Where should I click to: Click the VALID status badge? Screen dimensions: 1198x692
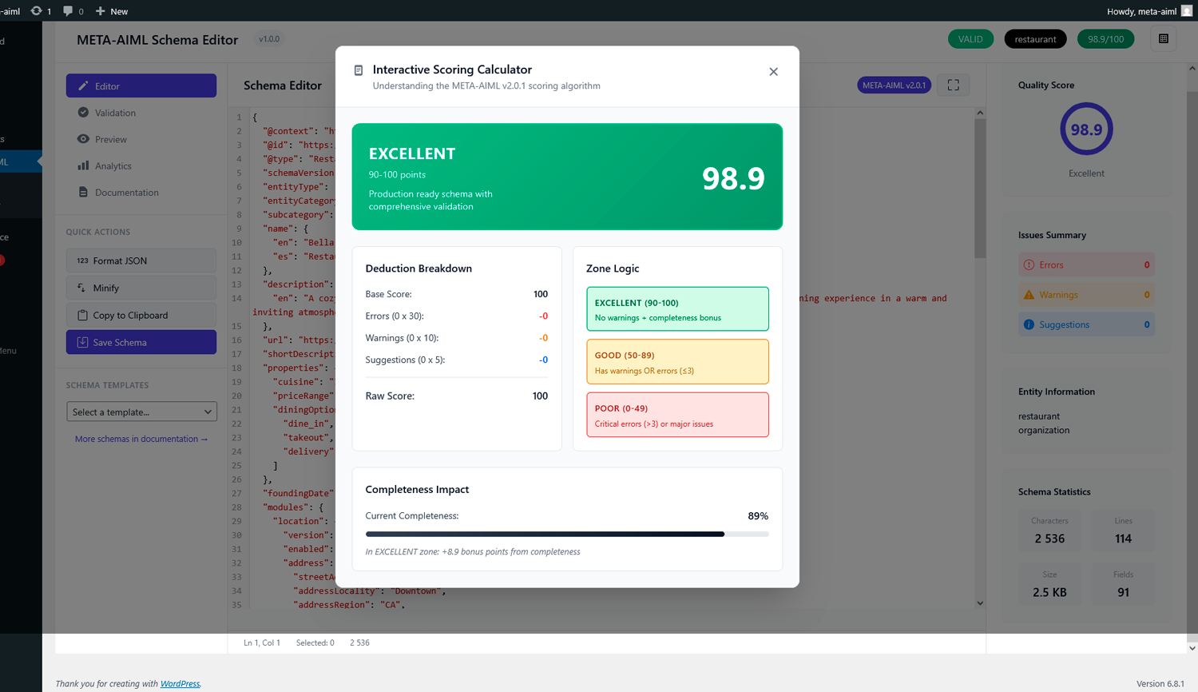(x=970, y=39)
